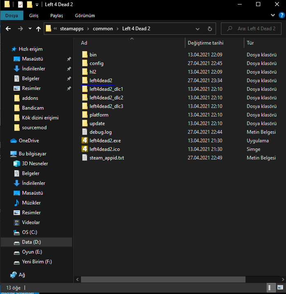
Task: Click the New folder quick access icon
Action: [x=29, y=4]
